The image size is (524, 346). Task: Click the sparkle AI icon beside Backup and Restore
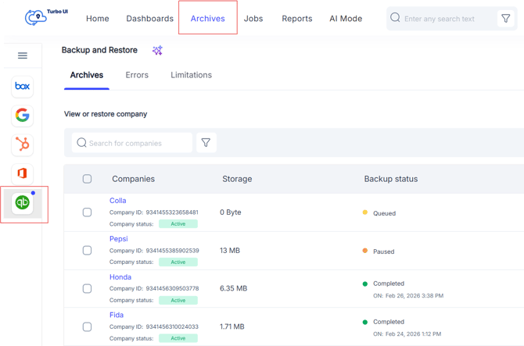pos(157,51)
